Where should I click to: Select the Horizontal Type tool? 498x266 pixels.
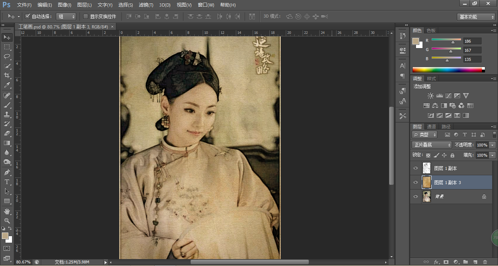(7, 182)
